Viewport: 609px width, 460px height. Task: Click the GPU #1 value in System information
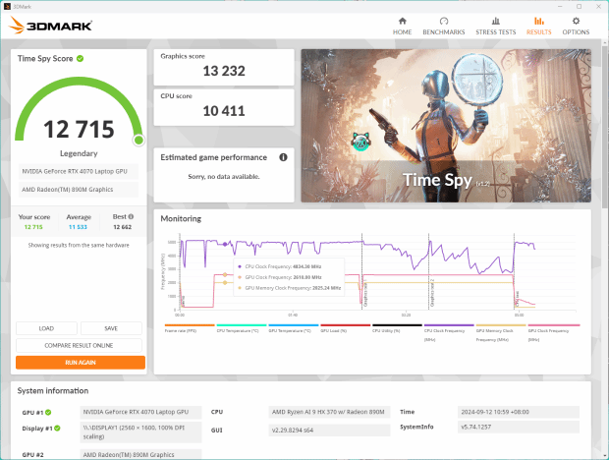pos(140,412)
